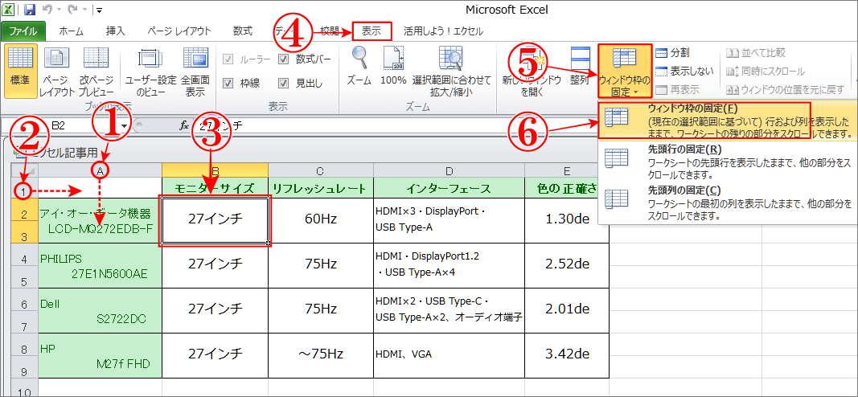
Task: Select the 標準 view icon
Action: point(22,71)
